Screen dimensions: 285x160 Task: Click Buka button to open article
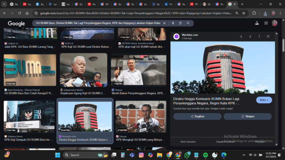click(264, 100)
